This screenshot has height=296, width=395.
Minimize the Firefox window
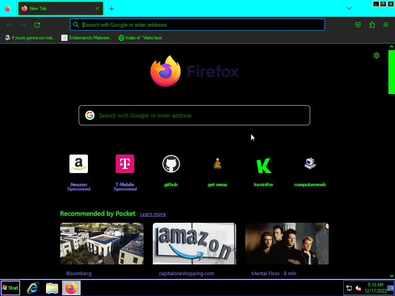point(376,4)
